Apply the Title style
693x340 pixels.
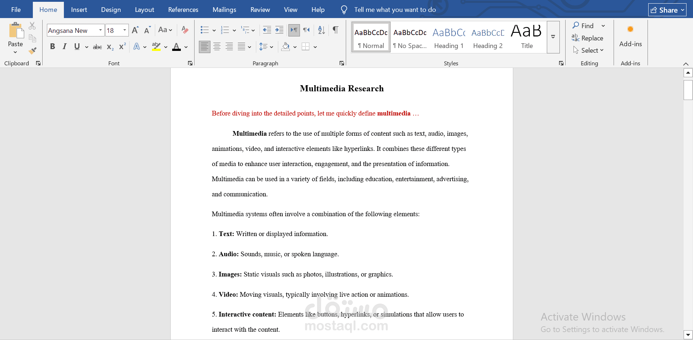pyautogui.click(x=527, y=37)
